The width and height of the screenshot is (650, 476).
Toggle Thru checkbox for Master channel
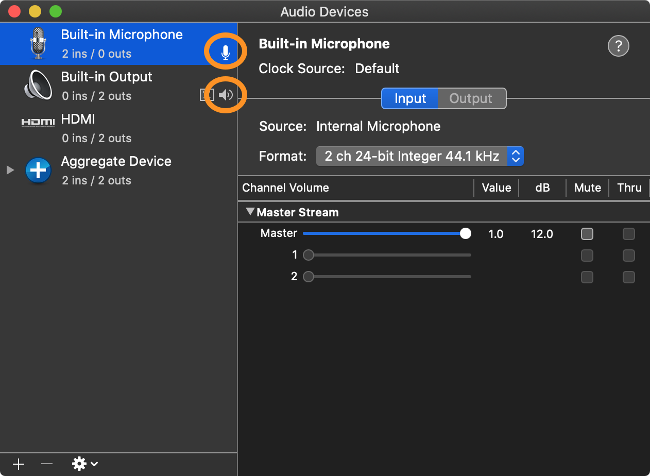[x=628, y=234]
